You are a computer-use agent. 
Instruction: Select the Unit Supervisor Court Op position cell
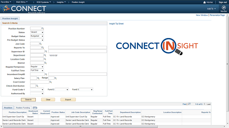click(13, 117)
